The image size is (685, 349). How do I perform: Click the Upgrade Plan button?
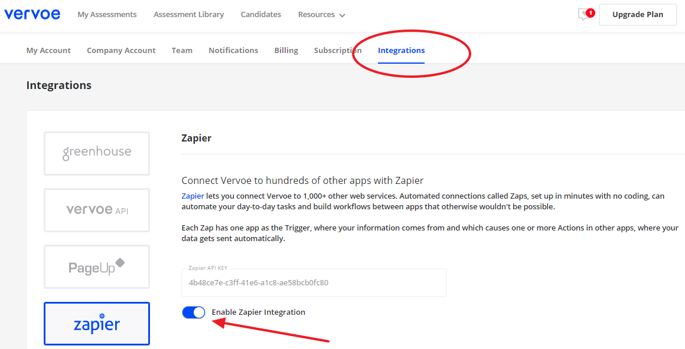point(637,15)
